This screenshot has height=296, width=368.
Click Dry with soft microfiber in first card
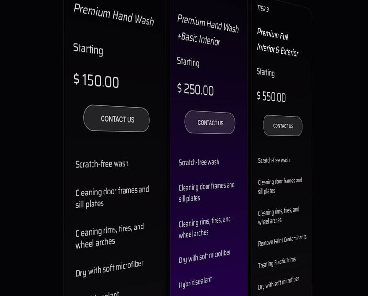coord(109,269)
